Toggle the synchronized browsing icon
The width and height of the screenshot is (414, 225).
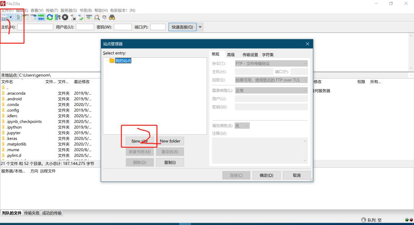pyautogui.click(x=105, y=17)
